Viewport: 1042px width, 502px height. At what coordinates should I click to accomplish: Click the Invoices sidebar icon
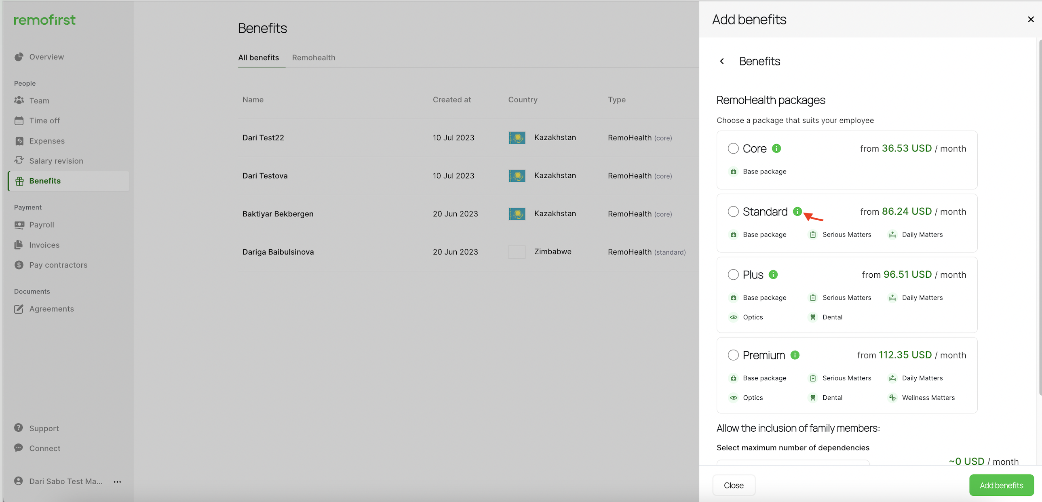(x=19, y=245)
